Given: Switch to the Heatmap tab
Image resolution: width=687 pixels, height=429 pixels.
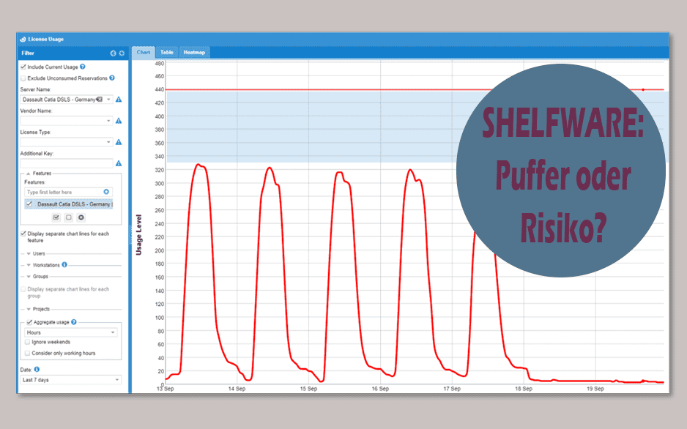Looking at the screenshot, I should [194, 53].
